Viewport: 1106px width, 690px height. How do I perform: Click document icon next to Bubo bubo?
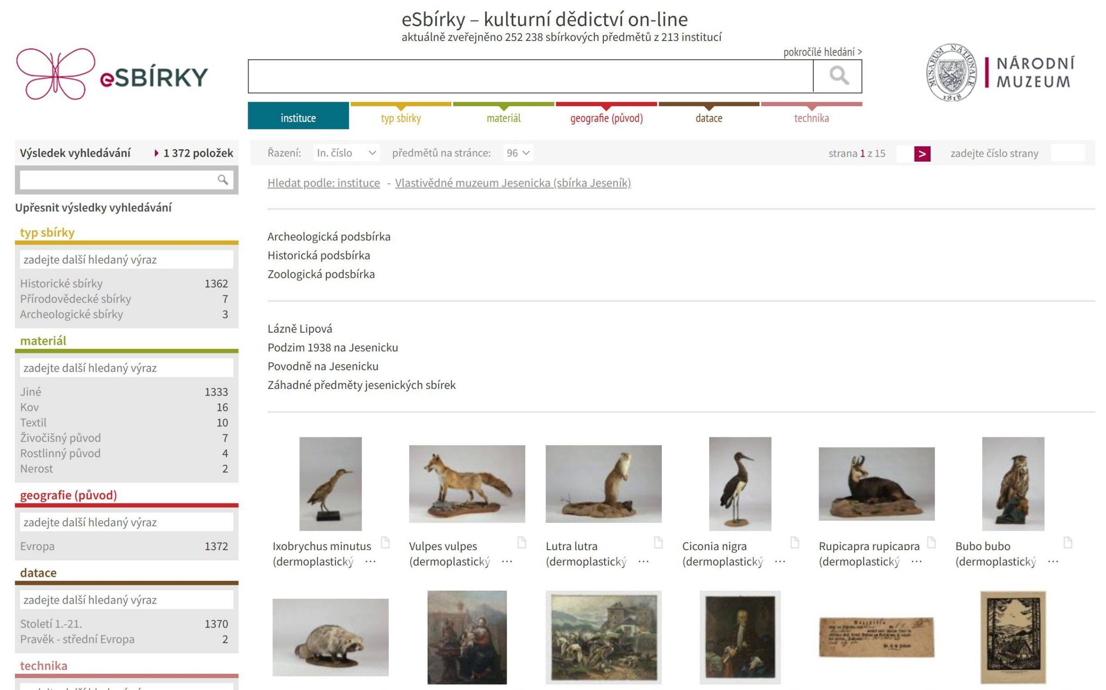[1068, 543]
